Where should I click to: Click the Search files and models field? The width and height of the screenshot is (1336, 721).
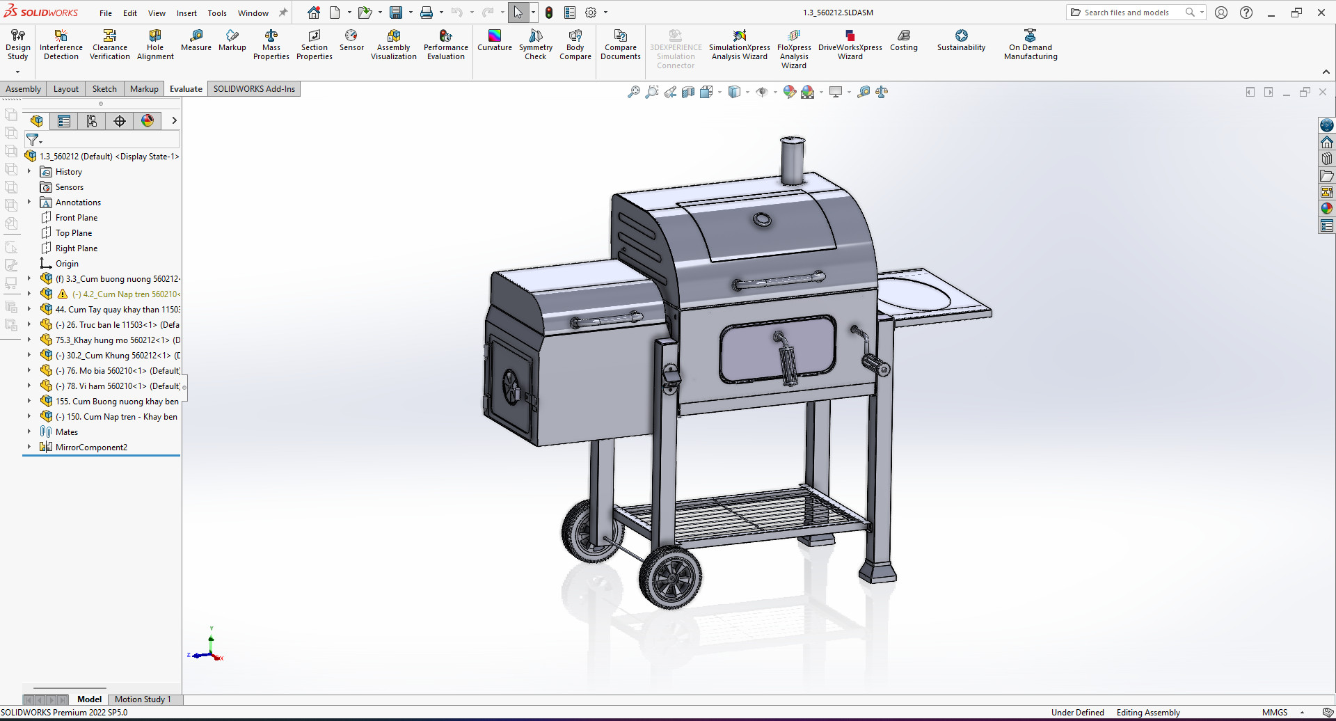click(x=1127, y=13)
